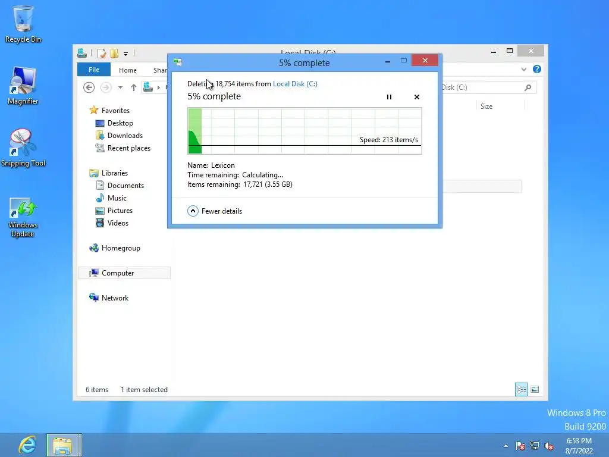The height and width of the screenshot is (457, 609).
Task: Click the dialog title bar icon
Action: (x=178, y=62)
